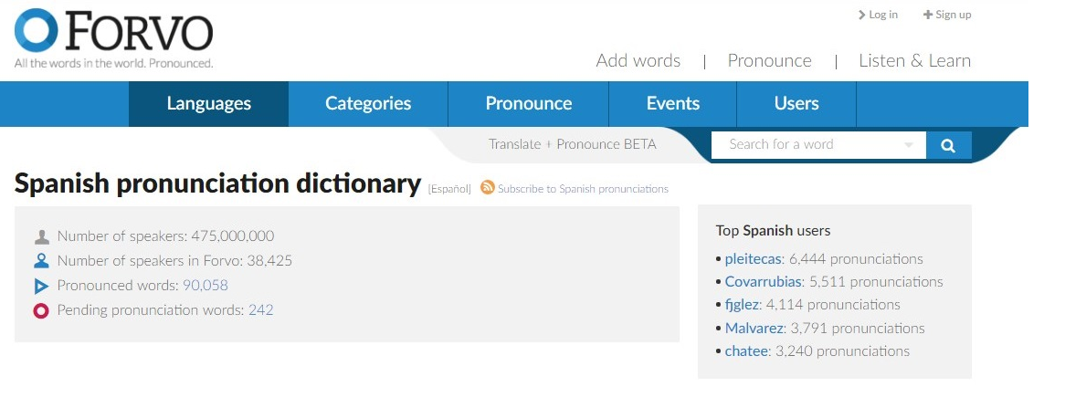Click the magnifying glass search button
The width and height of the screenshot is (1065, 408).
(948, 145)
